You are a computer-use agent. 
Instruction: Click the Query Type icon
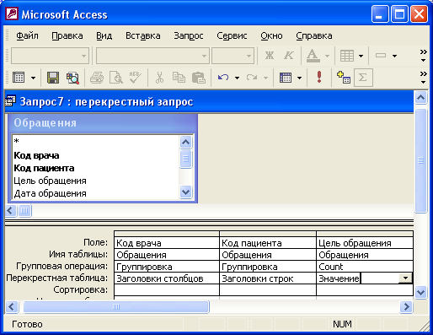(x=286, y=78)
